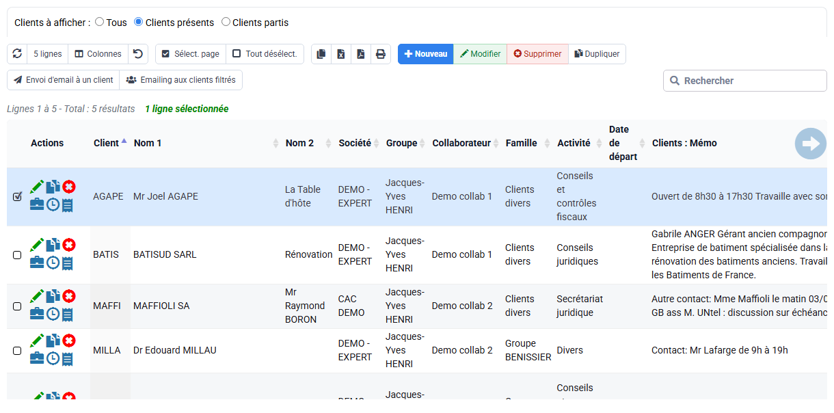Click the reset undo arrow icon
The image size is (834, 413).
[x=138, y=54]
